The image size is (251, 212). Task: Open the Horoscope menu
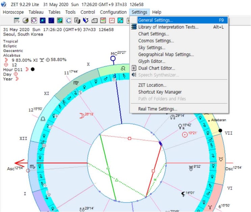tap(13, 12)
